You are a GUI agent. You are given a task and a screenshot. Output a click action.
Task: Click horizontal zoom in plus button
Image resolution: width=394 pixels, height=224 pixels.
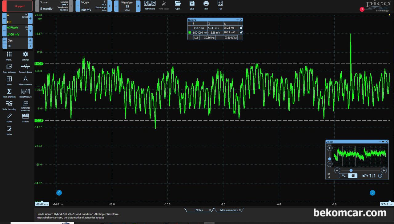pyautogui.click(x=384, y=170)
